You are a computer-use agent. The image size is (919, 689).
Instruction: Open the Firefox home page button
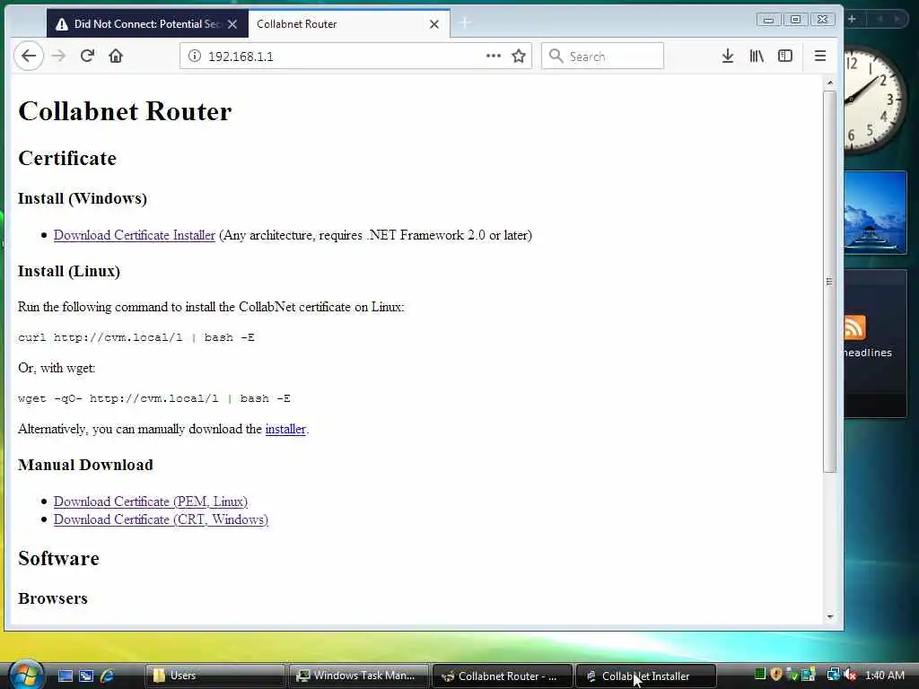[x=116, y=57]
